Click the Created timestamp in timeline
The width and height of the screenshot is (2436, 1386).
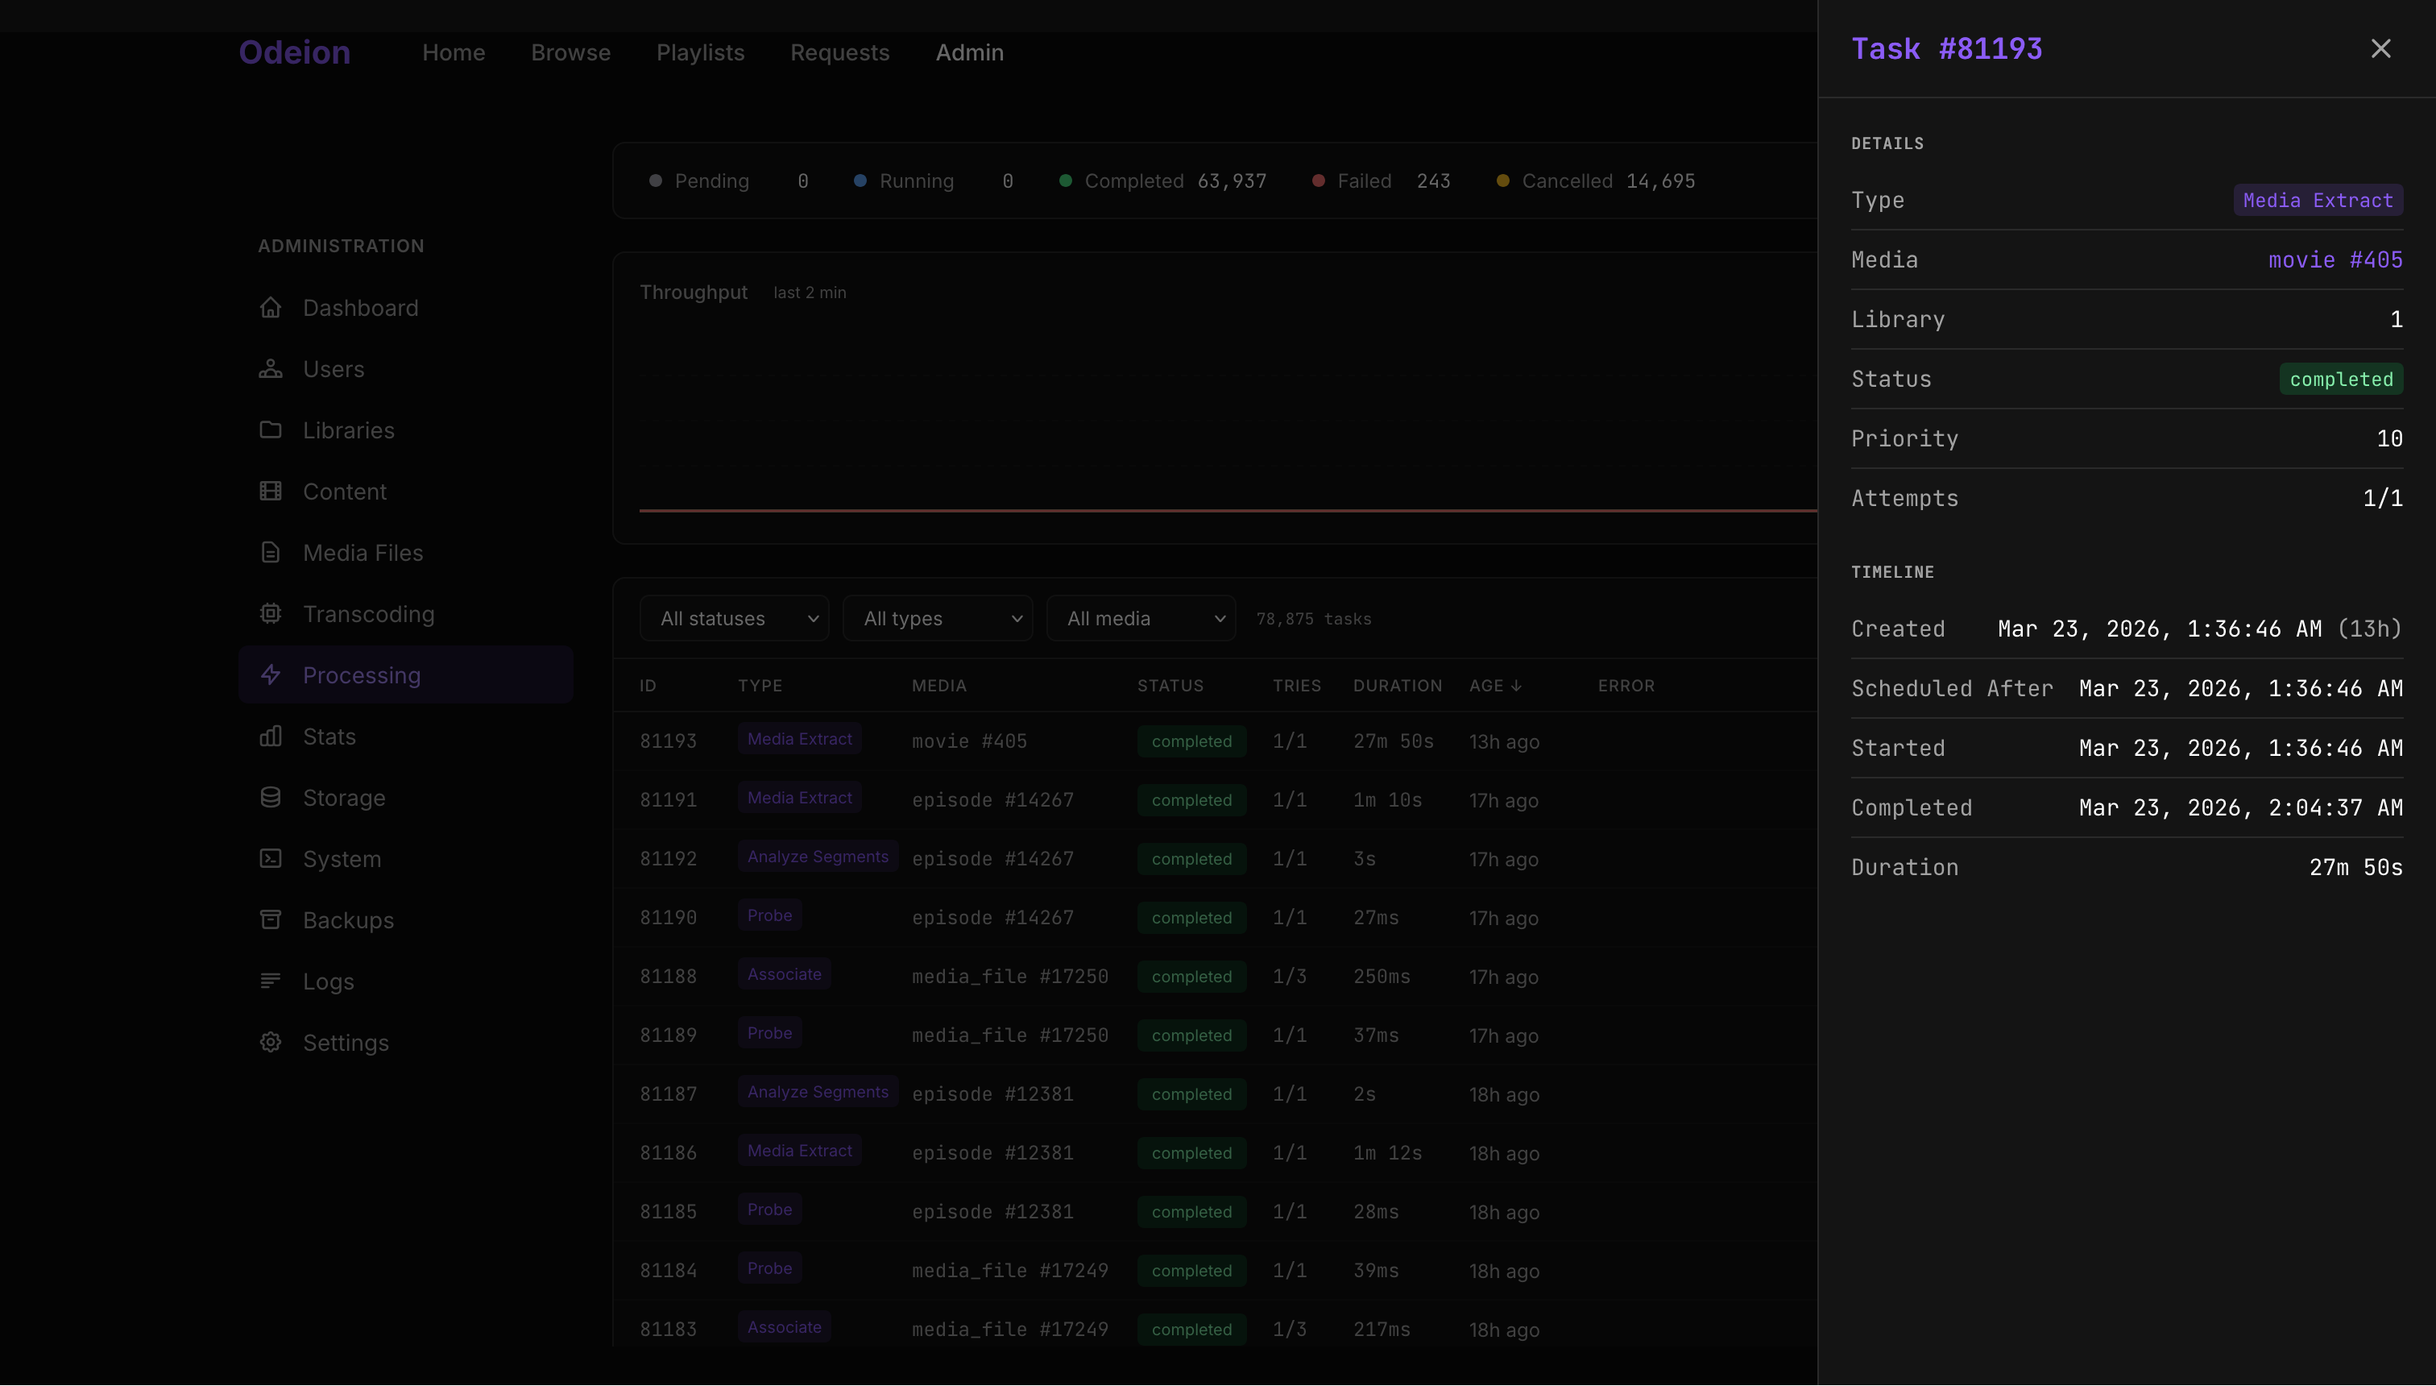(x=2200, y=629)
